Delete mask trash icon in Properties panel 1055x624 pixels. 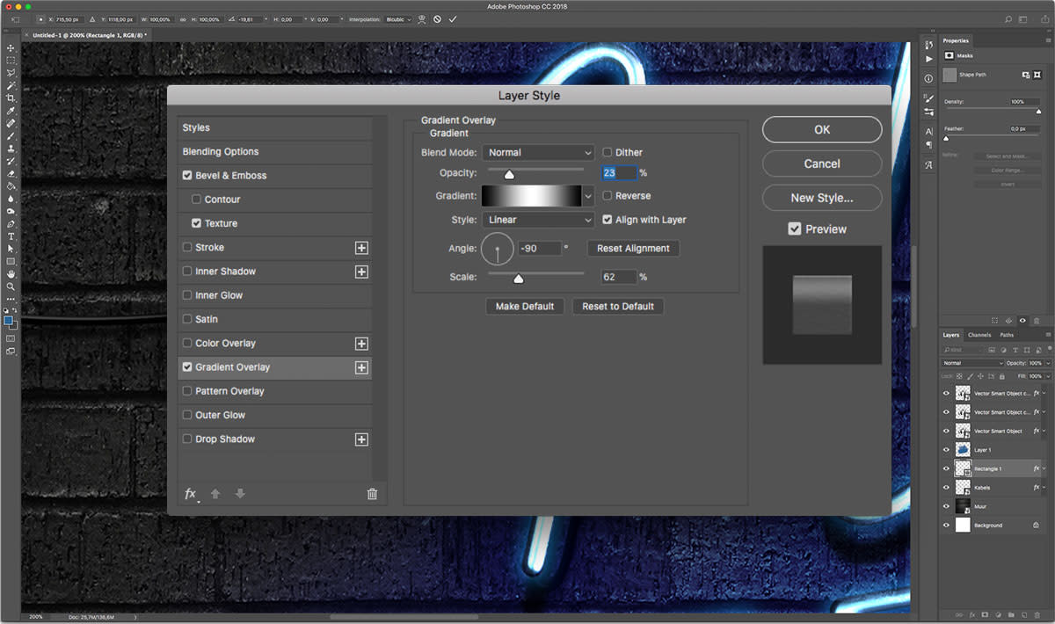click(1037, 321)
